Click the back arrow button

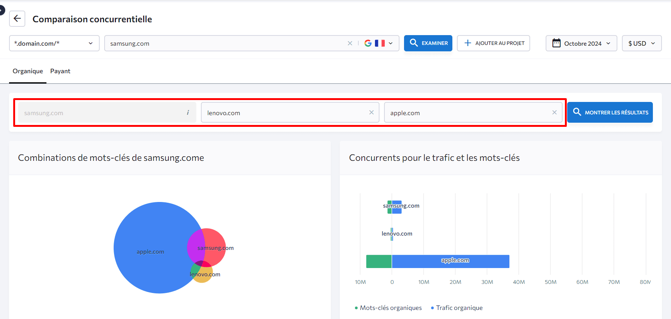(x=17, y=18)
